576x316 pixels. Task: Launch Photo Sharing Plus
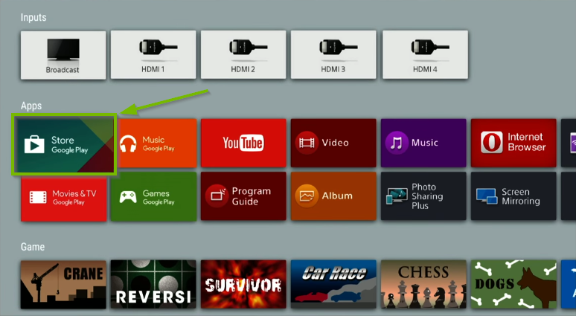tap(423, 196)
